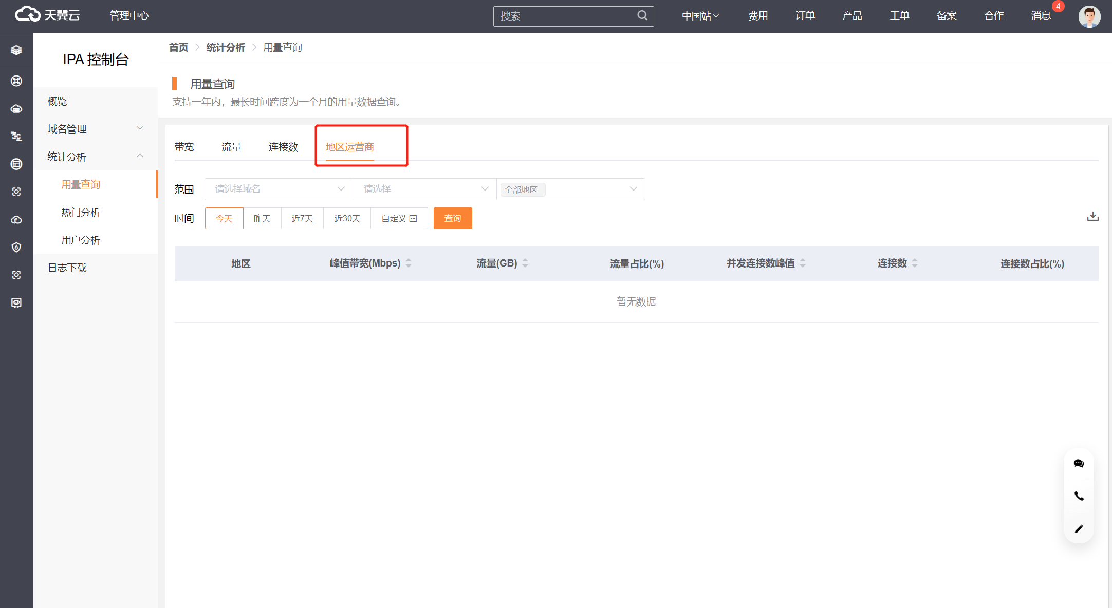Open the 请选择域名 dropdown
This screenshot has width=1112, height=608.
[279, 189]
